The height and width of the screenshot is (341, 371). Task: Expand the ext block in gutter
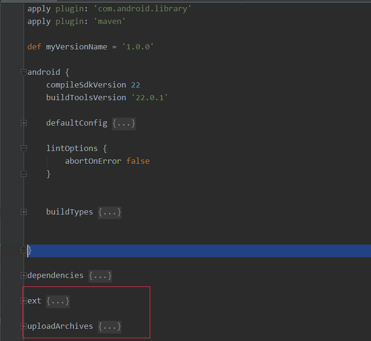[24, 301]
